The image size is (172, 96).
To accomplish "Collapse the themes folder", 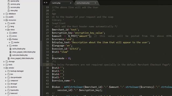I will tap(8, 39).
